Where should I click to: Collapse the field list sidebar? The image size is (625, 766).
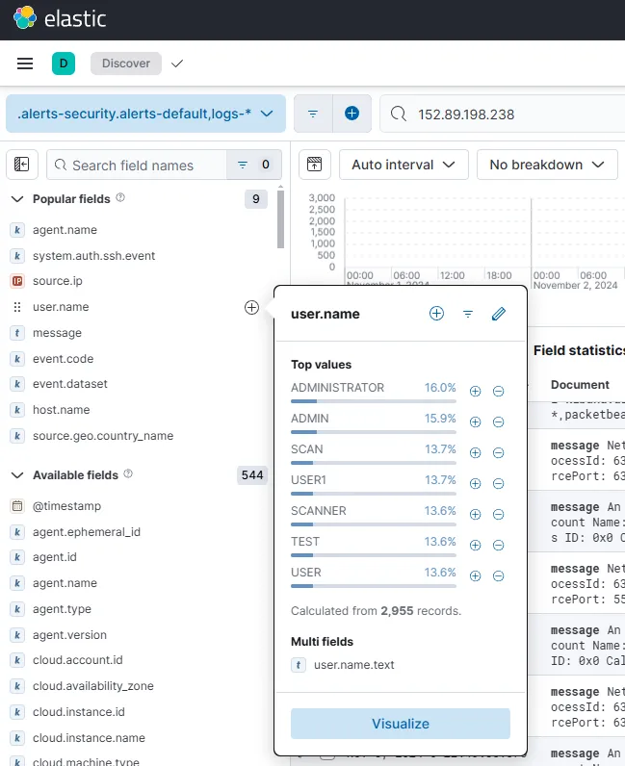(21, 165)
